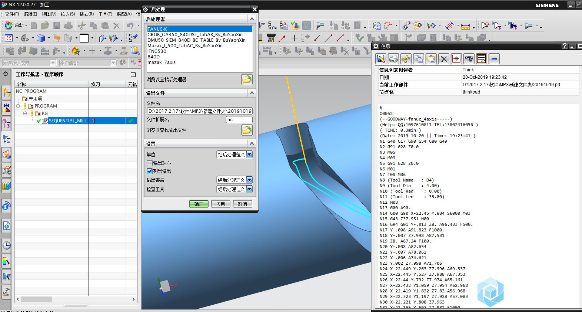582x312 pixels.
Task: Select the 未用项 tree item
Action: (x=35, y=99)
